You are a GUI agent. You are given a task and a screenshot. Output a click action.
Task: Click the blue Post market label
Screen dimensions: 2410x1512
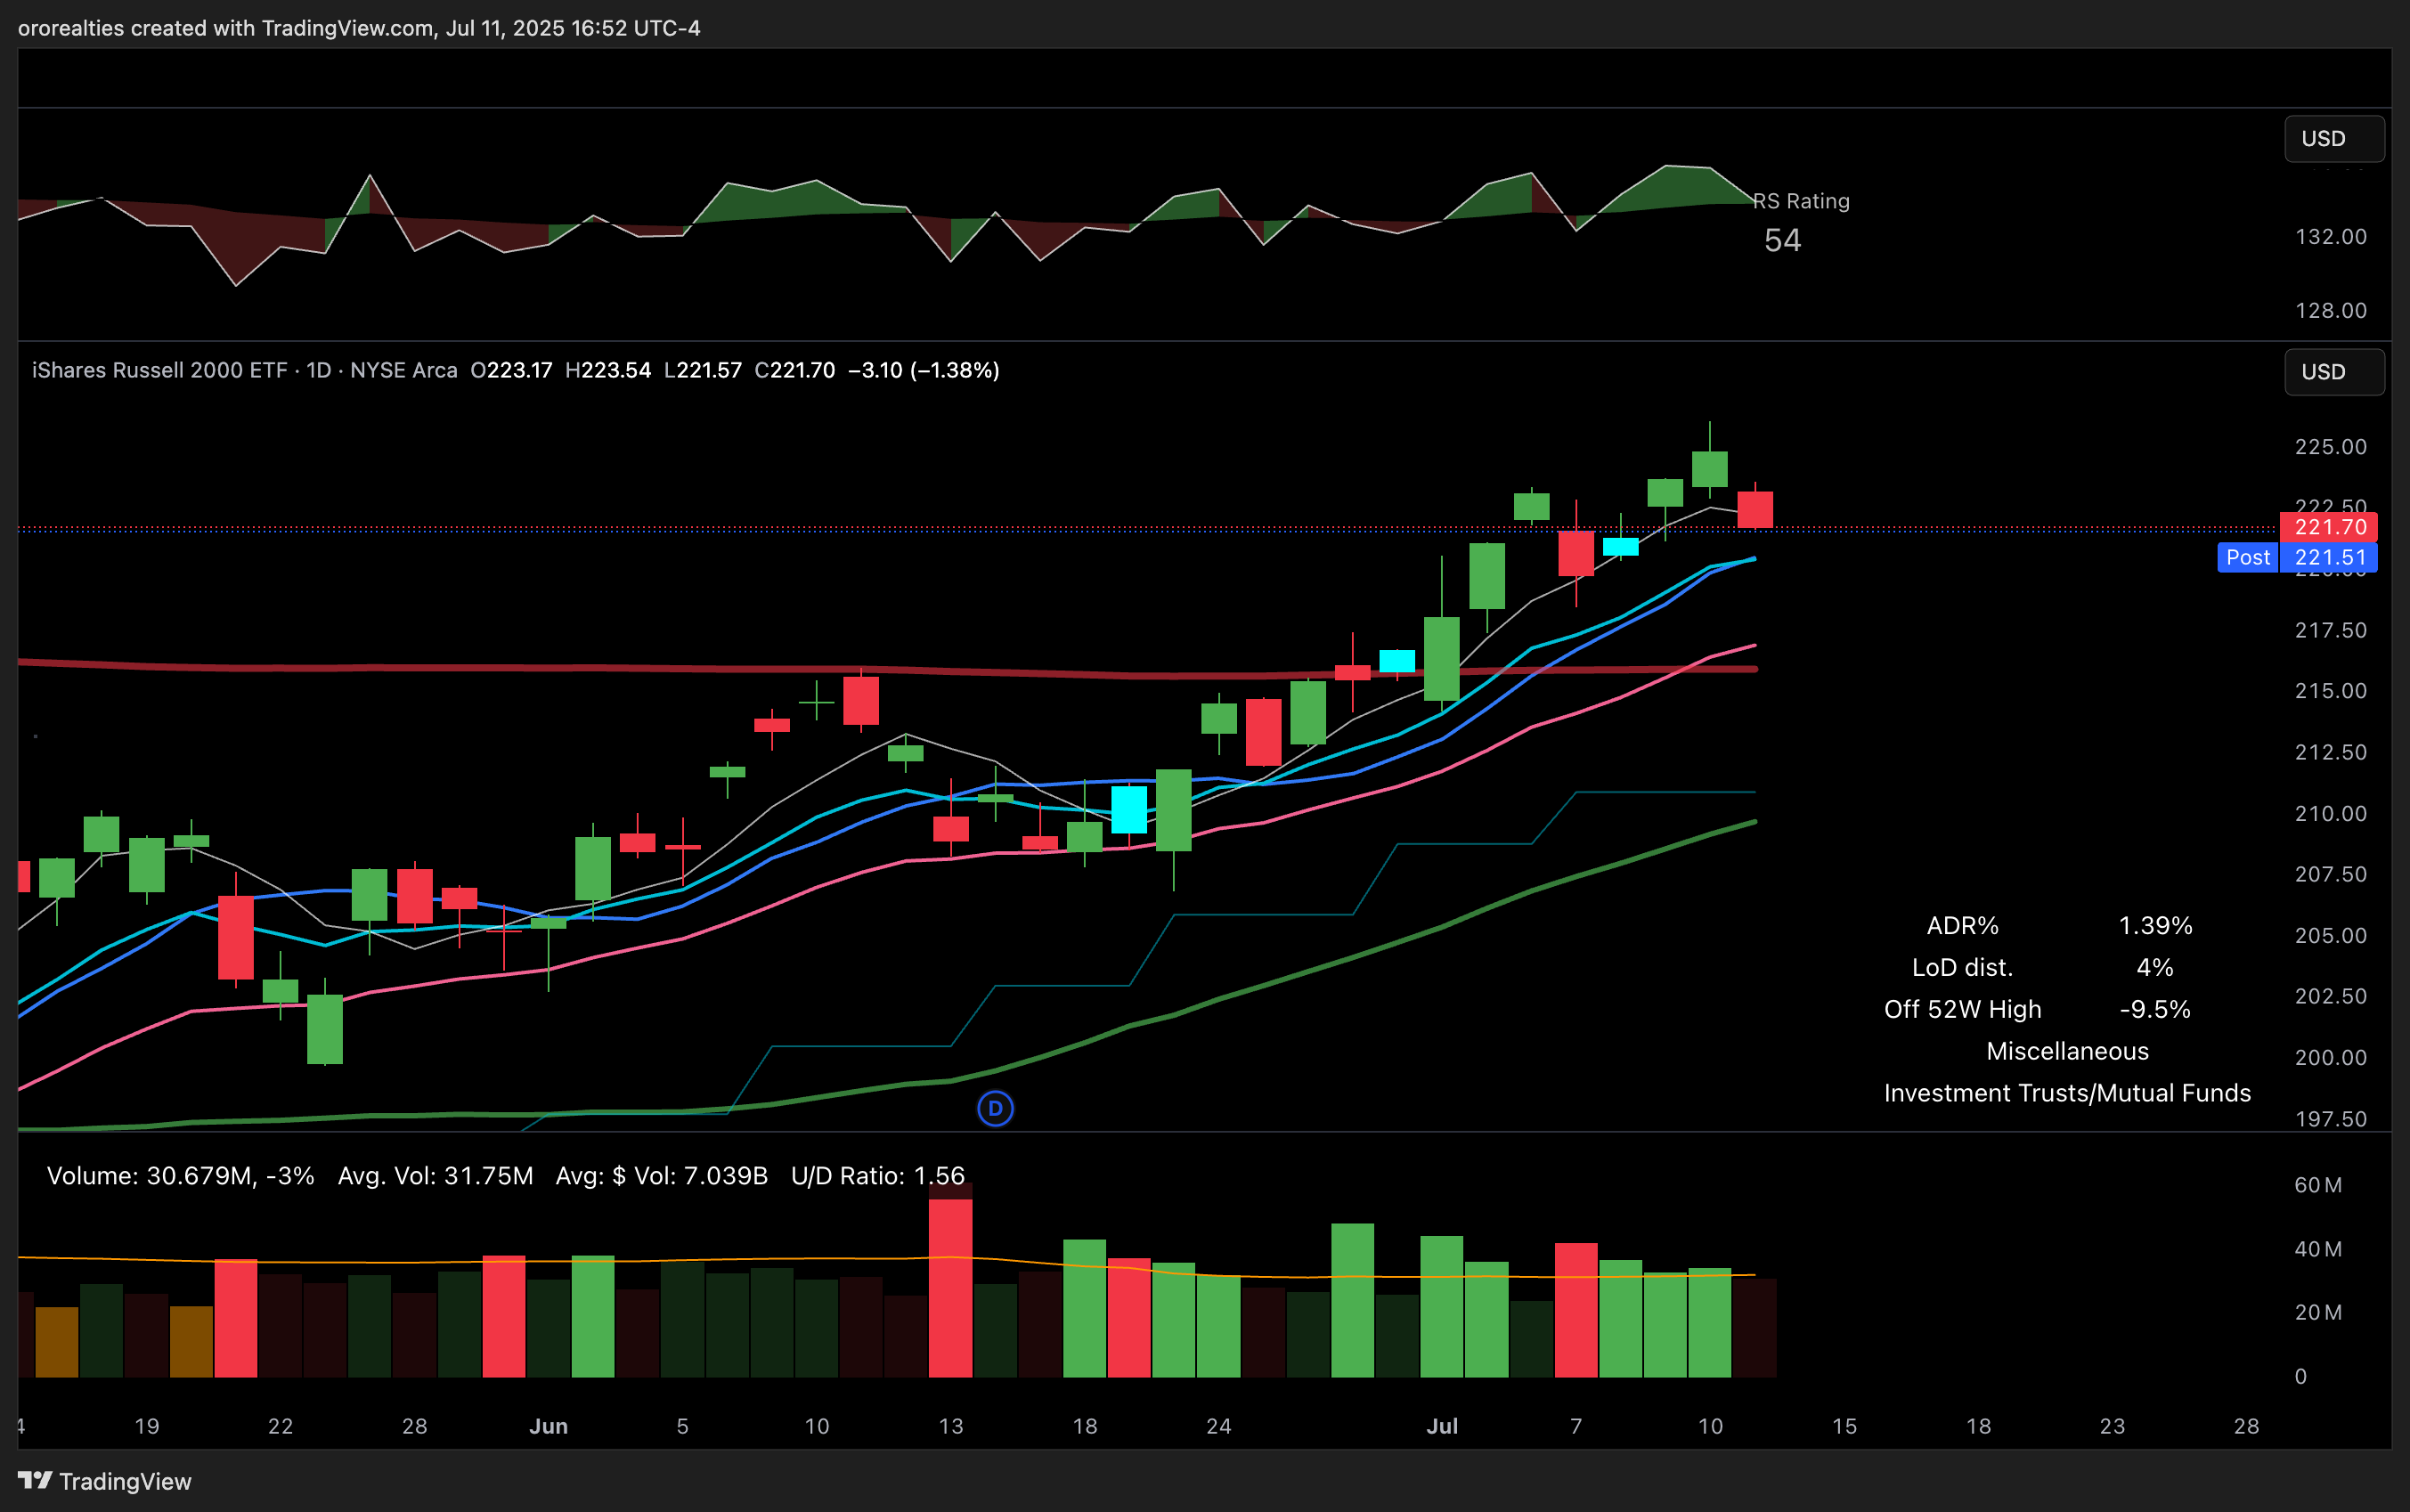click(2247, 557)
